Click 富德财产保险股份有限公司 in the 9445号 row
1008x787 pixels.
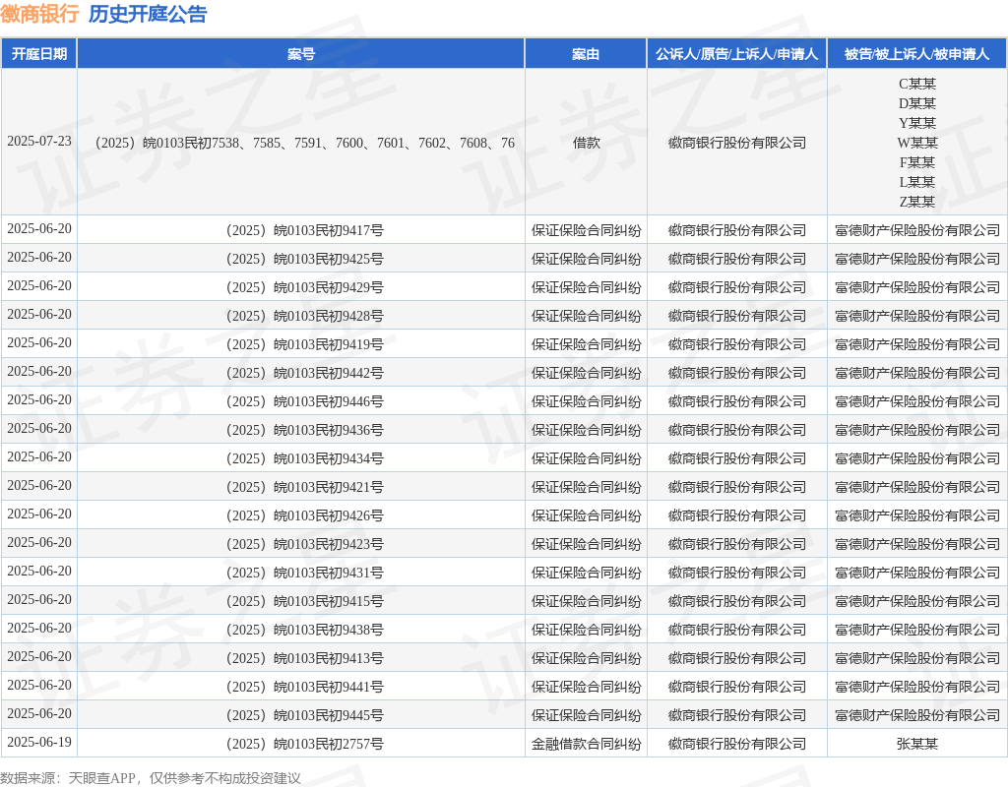(x=917, y=715)
